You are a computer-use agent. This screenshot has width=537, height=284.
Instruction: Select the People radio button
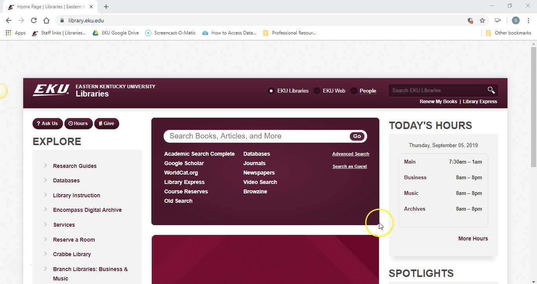(x=353, y=91)
